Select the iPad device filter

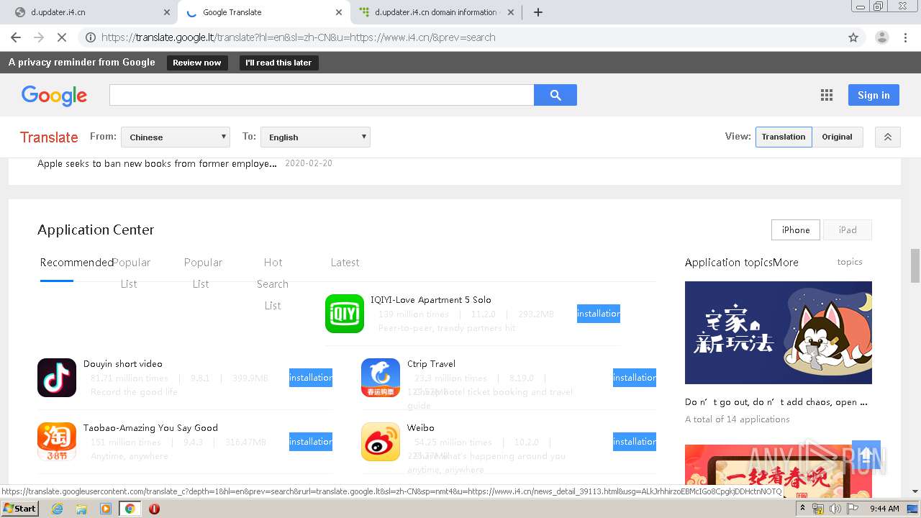click(x=848, y=230)
